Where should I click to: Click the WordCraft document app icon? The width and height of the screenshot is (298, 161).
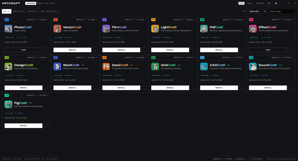coord(57,66)
